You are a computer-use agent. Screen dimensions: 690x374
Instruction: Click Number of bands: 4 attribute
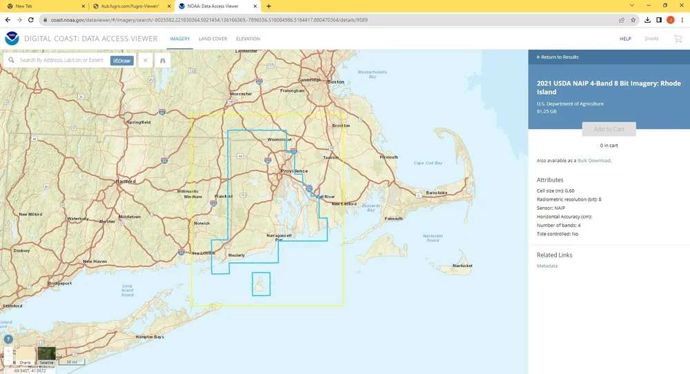[558, 225]
